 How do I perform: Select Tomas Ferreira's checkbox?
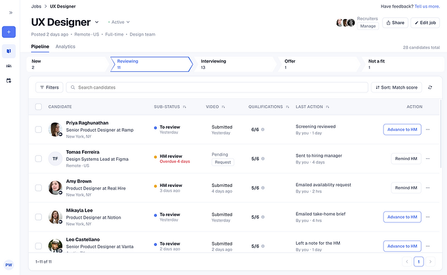(39, 159)
